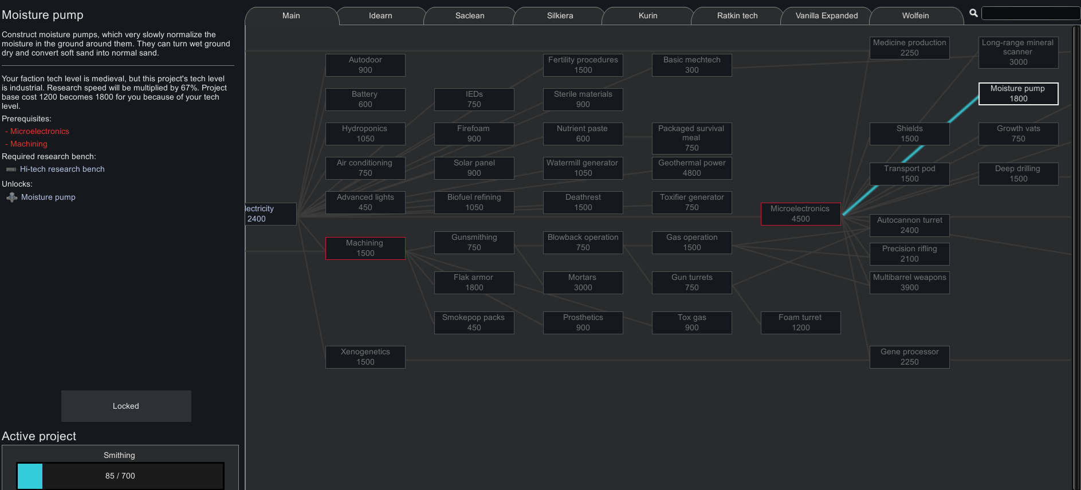Select the Battery research node
The image size is (1081, 490).
click(x=365, y=100)
